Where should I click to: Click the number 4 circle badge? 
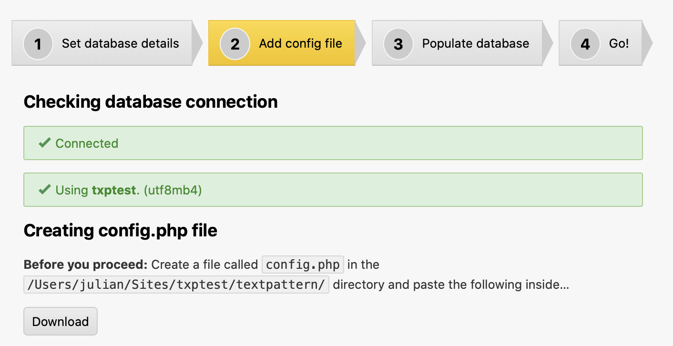click(x=585, y=44)
